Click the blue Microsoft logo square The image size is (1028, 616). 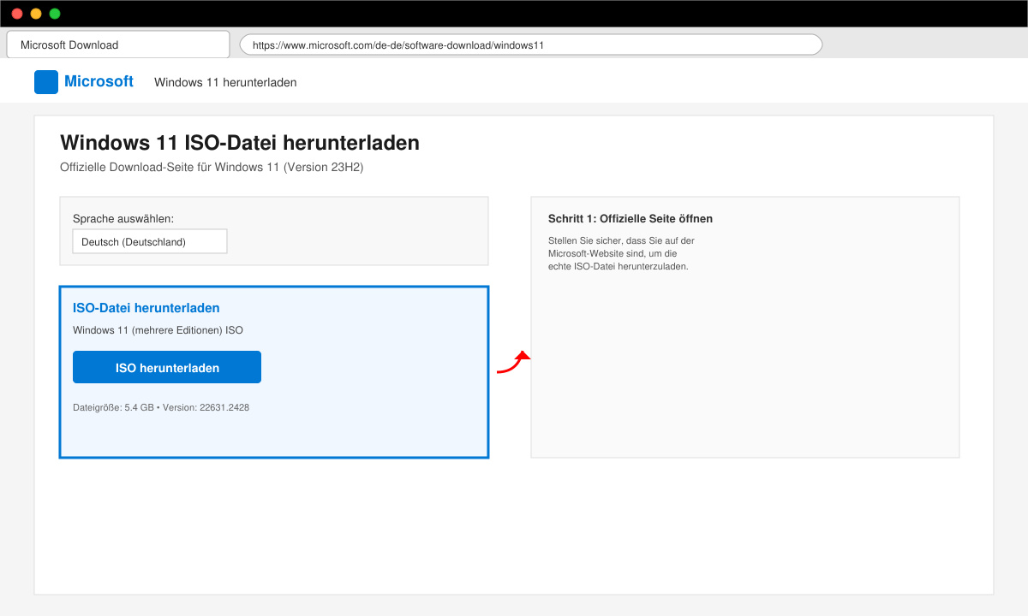pyautogui.click(x=46, y=82)
